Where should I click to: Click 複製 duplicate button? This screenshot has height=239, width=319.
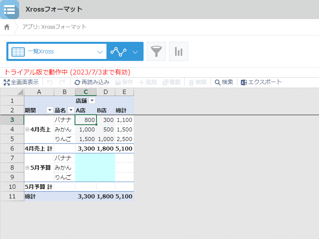(x=171, y=82)
